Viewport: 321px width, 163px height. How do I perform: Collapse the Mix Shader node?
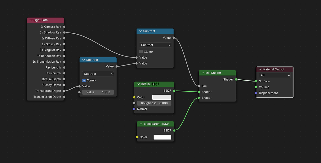[x=203, y=73]
